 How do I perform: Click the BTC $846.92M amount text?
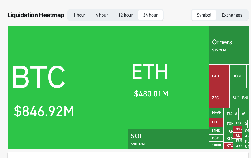point(44,111)
